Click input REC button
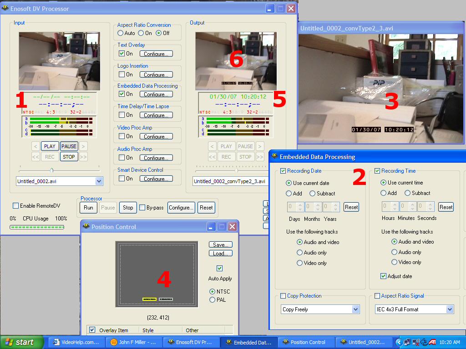The width and height of the screenshot is (466, 349). [50, 157]
